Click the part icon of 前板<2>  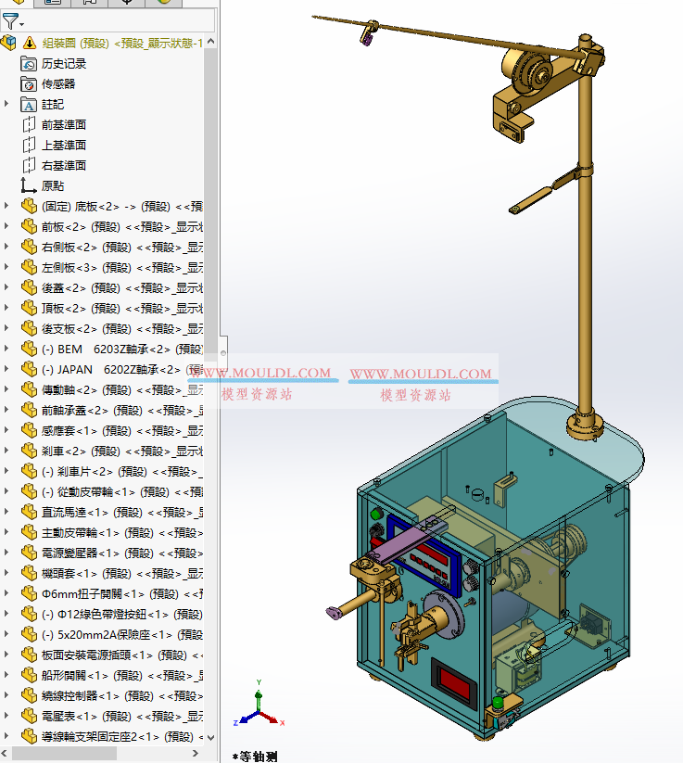pyautogui.click(x=29, y=227)
